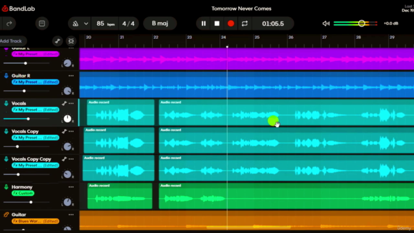Click bar 28 on the timeline ruler

[358, 38]
